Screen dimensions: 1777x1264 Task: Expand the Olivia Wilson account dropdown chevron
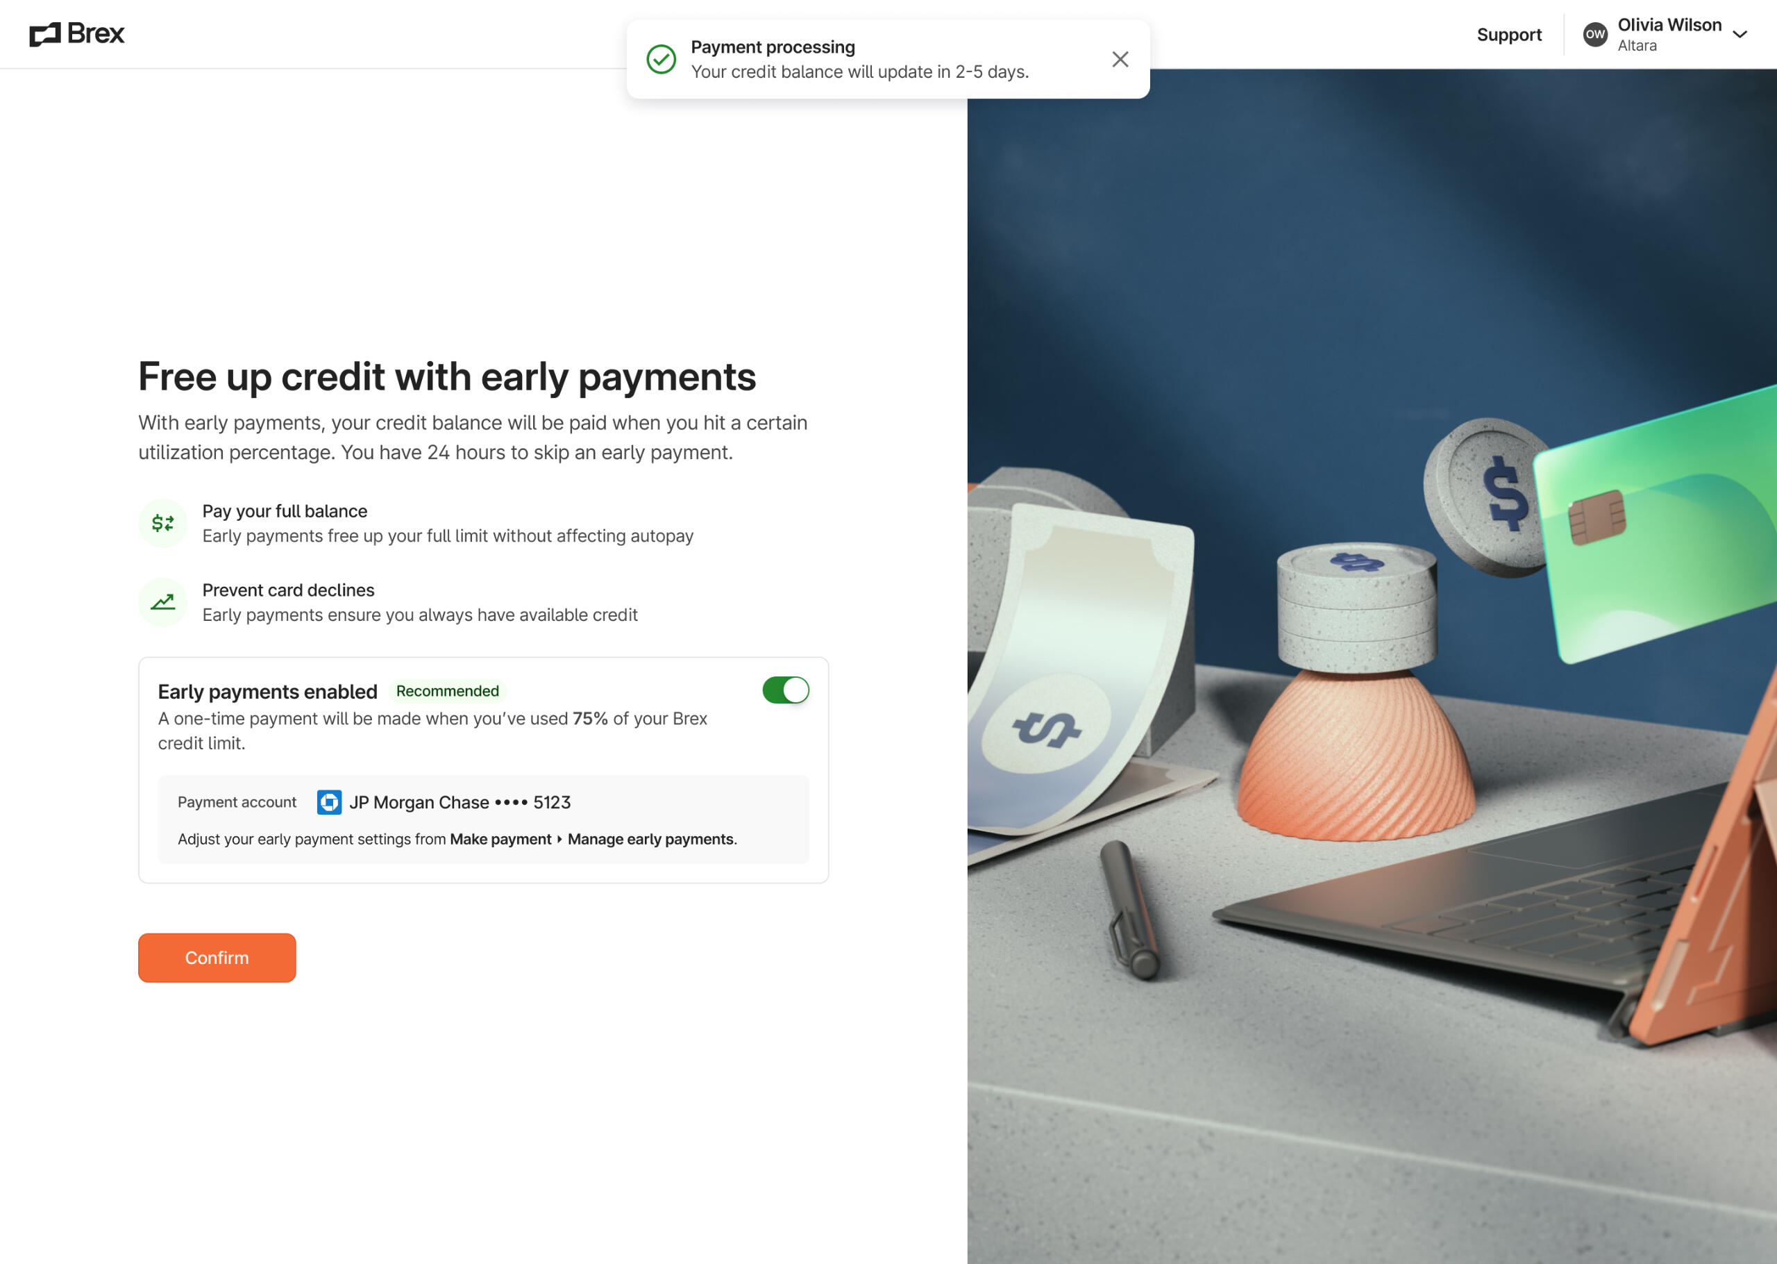pos(1740,34)
